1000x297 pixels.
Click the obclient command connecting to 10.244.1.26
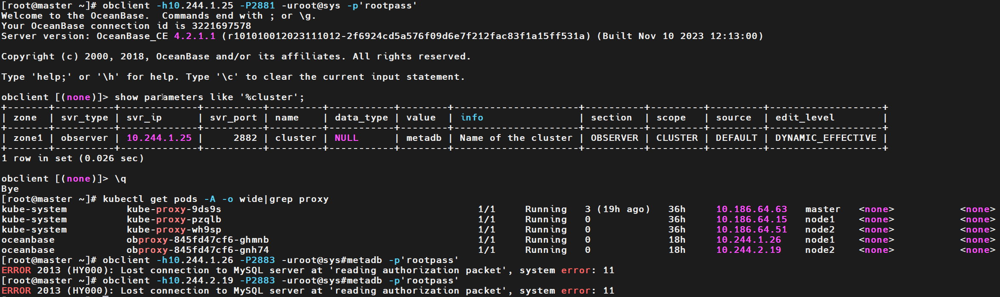pyautogui.click(x=281, y=260)
